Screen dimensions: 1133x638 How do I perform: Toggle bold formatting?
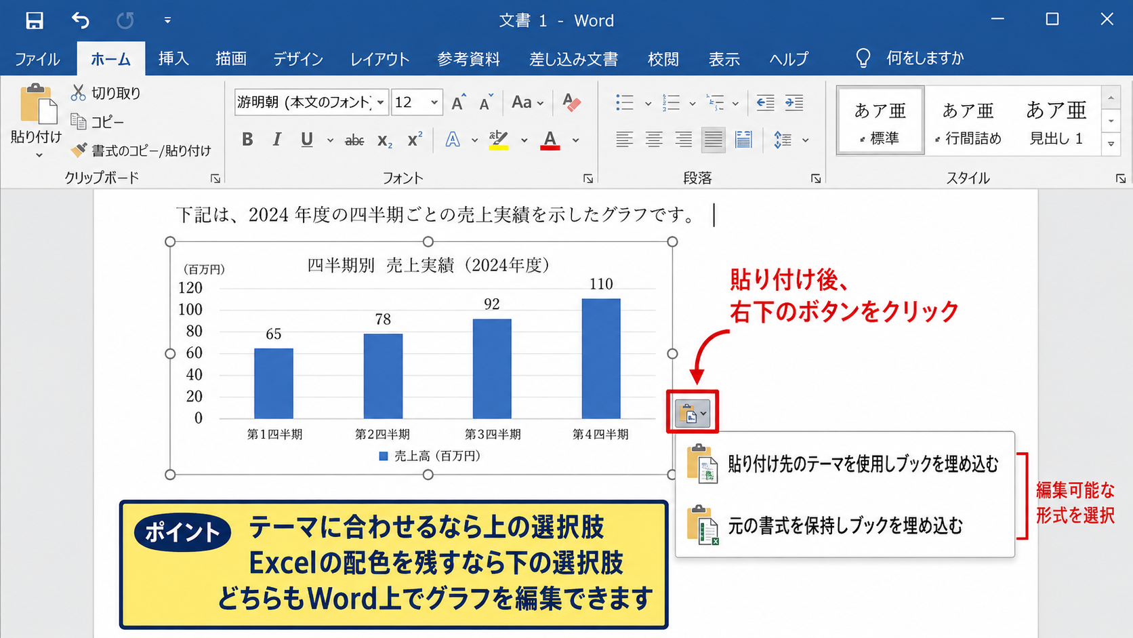pos(247,140)
